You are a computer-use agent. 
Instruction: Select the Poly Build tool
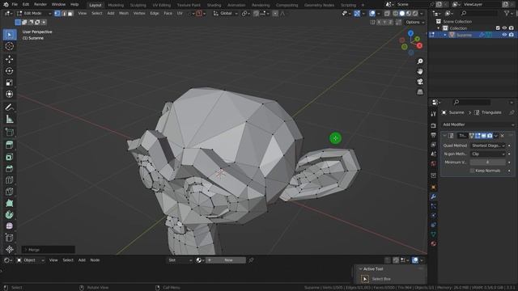pos(10,203)
